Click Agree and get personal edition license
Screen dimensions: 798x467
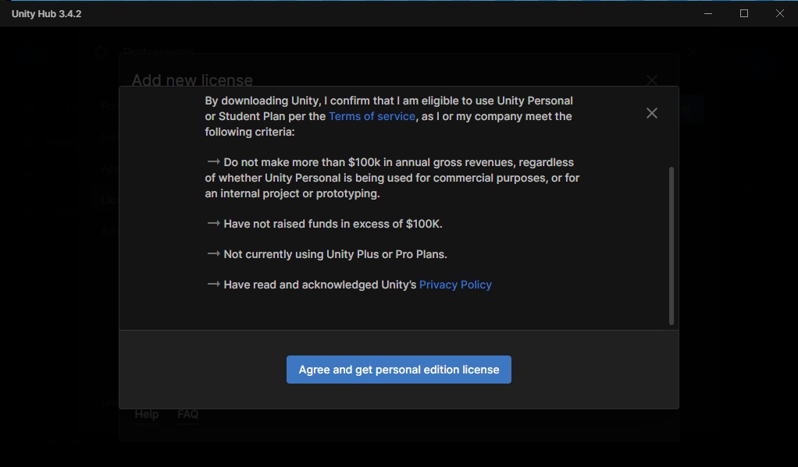click(398, 370)
